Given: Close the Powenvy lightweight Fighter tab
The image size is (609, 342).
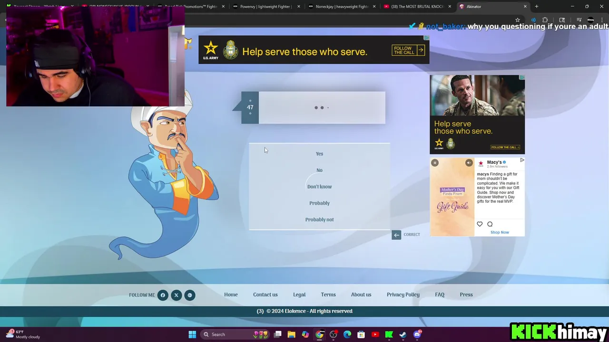Looking at the screenshot, I should point(299,7).
